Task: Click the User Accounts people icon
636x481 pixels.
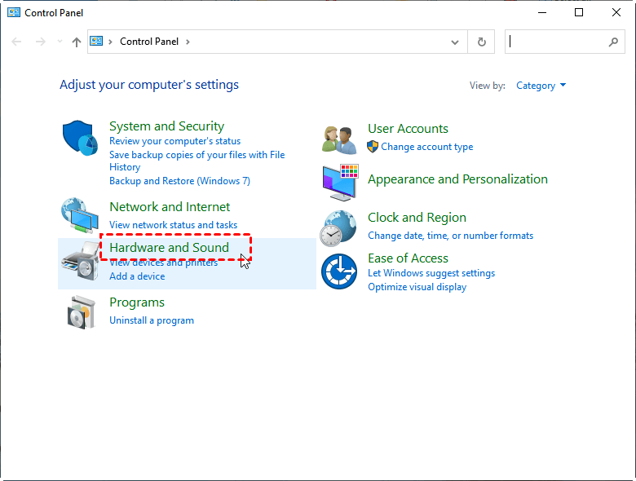Action: point(339,139)
